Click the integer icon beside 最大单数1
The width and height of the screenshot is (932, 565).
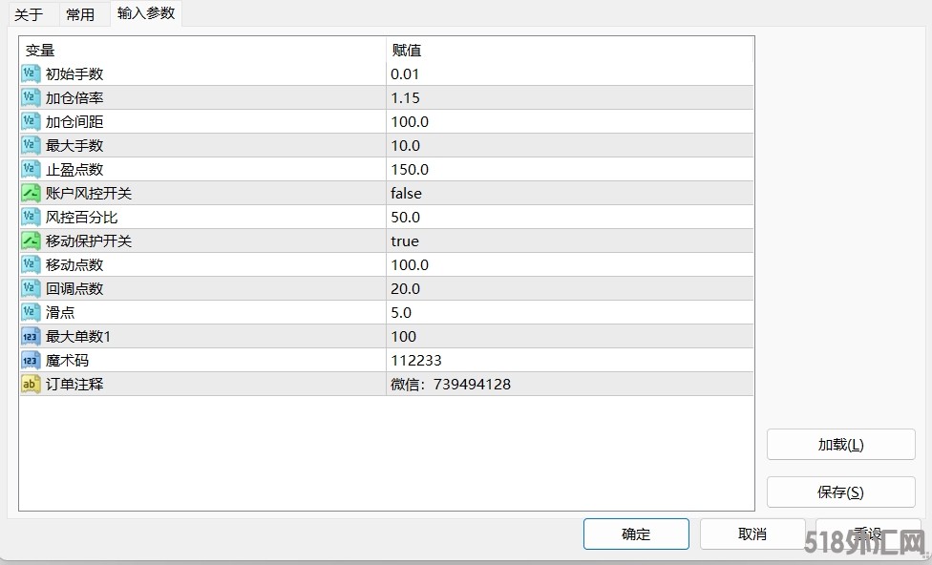click(x=31, y=337)
